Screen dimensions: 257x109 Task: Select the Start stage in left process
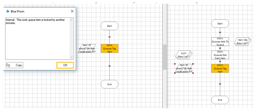[109, 26]
